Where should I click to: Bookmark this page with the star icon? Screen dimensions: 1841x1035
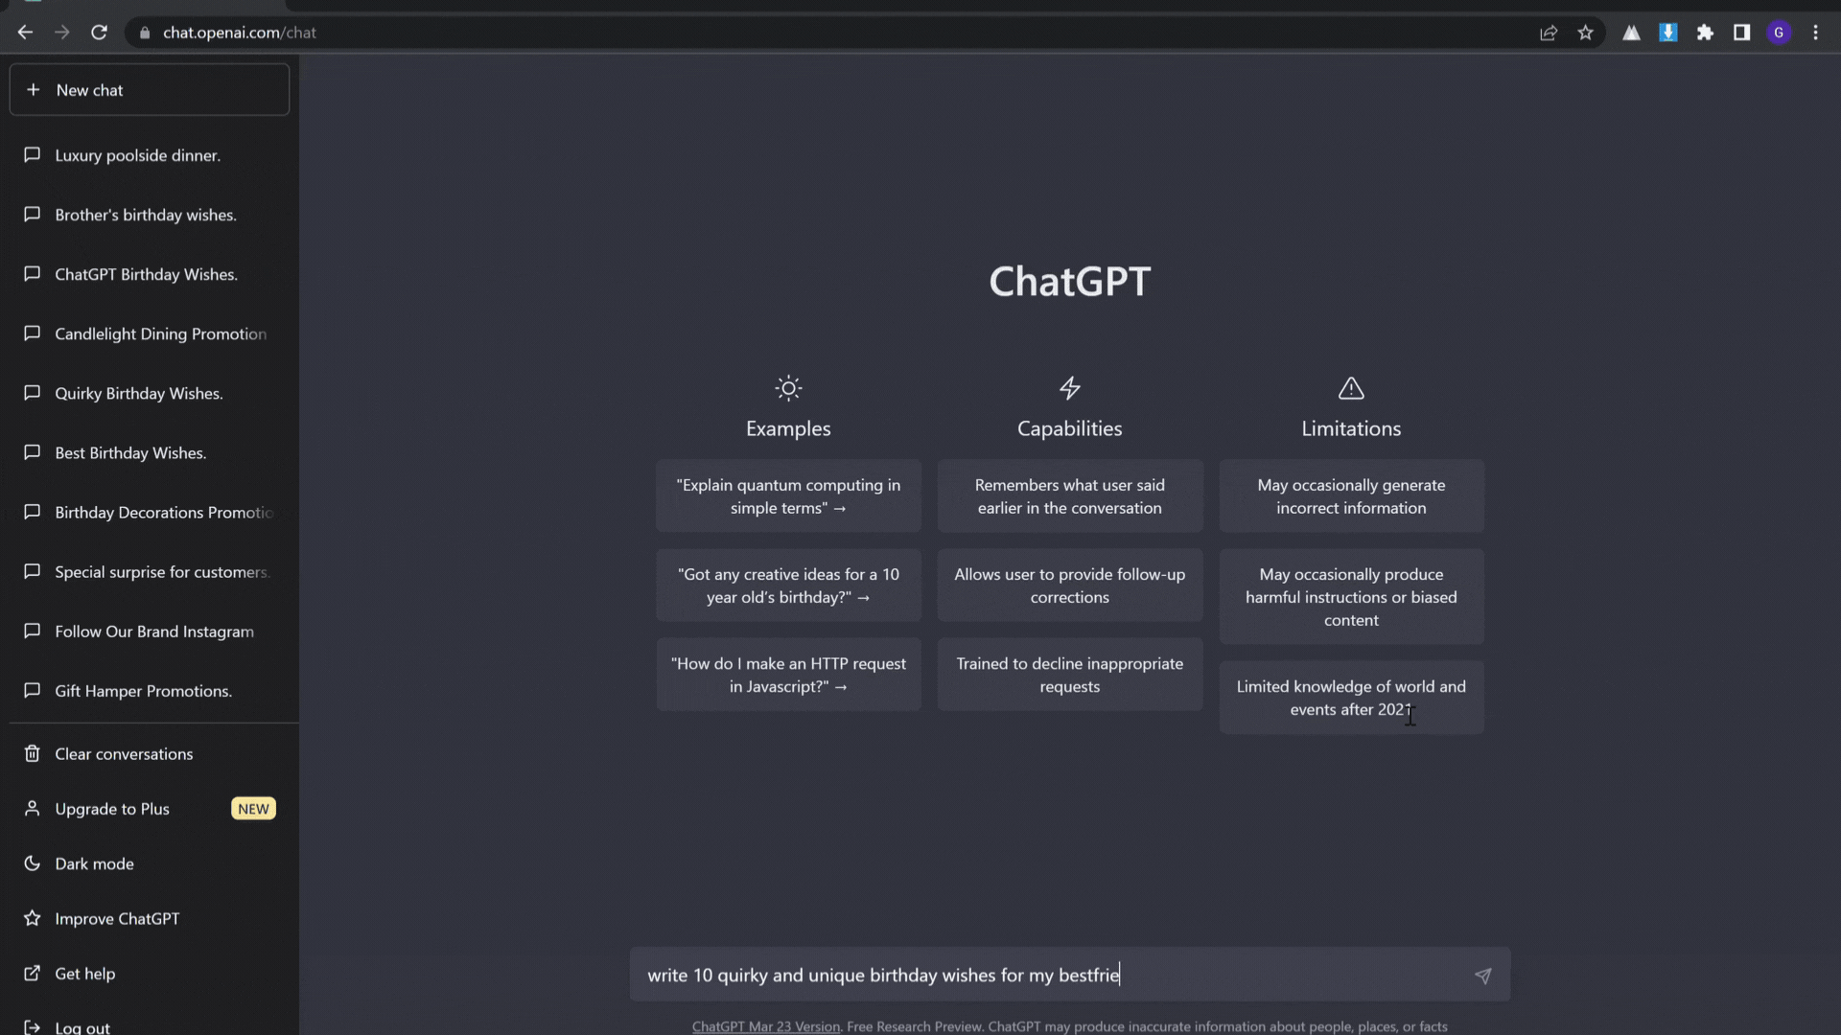click(1585, 33)
